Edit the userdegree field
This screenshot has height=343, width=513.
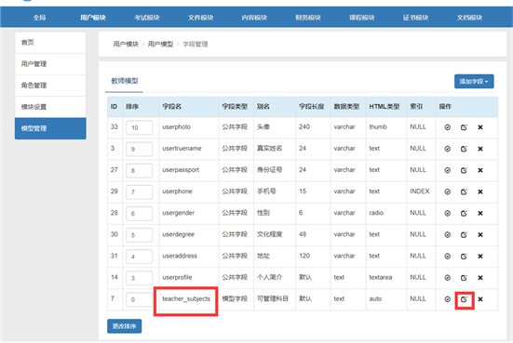464,235
